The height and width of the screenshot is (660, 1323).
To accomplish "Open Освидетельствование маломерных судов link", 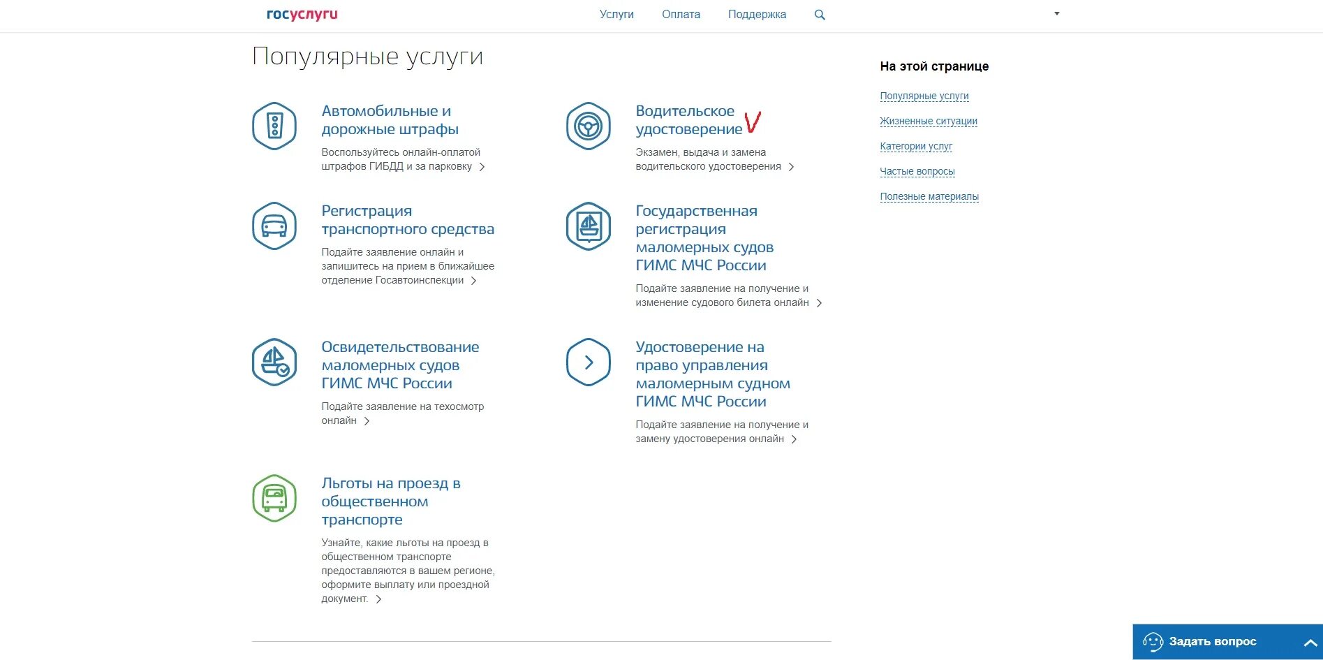I will point(400,365).
